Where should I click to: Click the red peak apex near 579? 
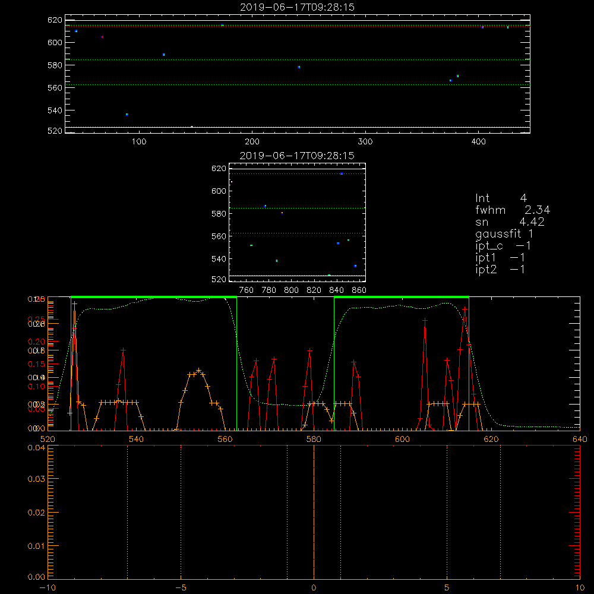click(310, 351)
